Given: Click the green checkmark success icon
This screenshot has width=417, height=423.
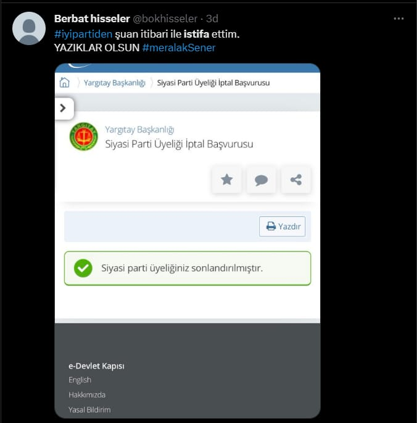Looking at the screenshot, I should click(x=83, y=268).
